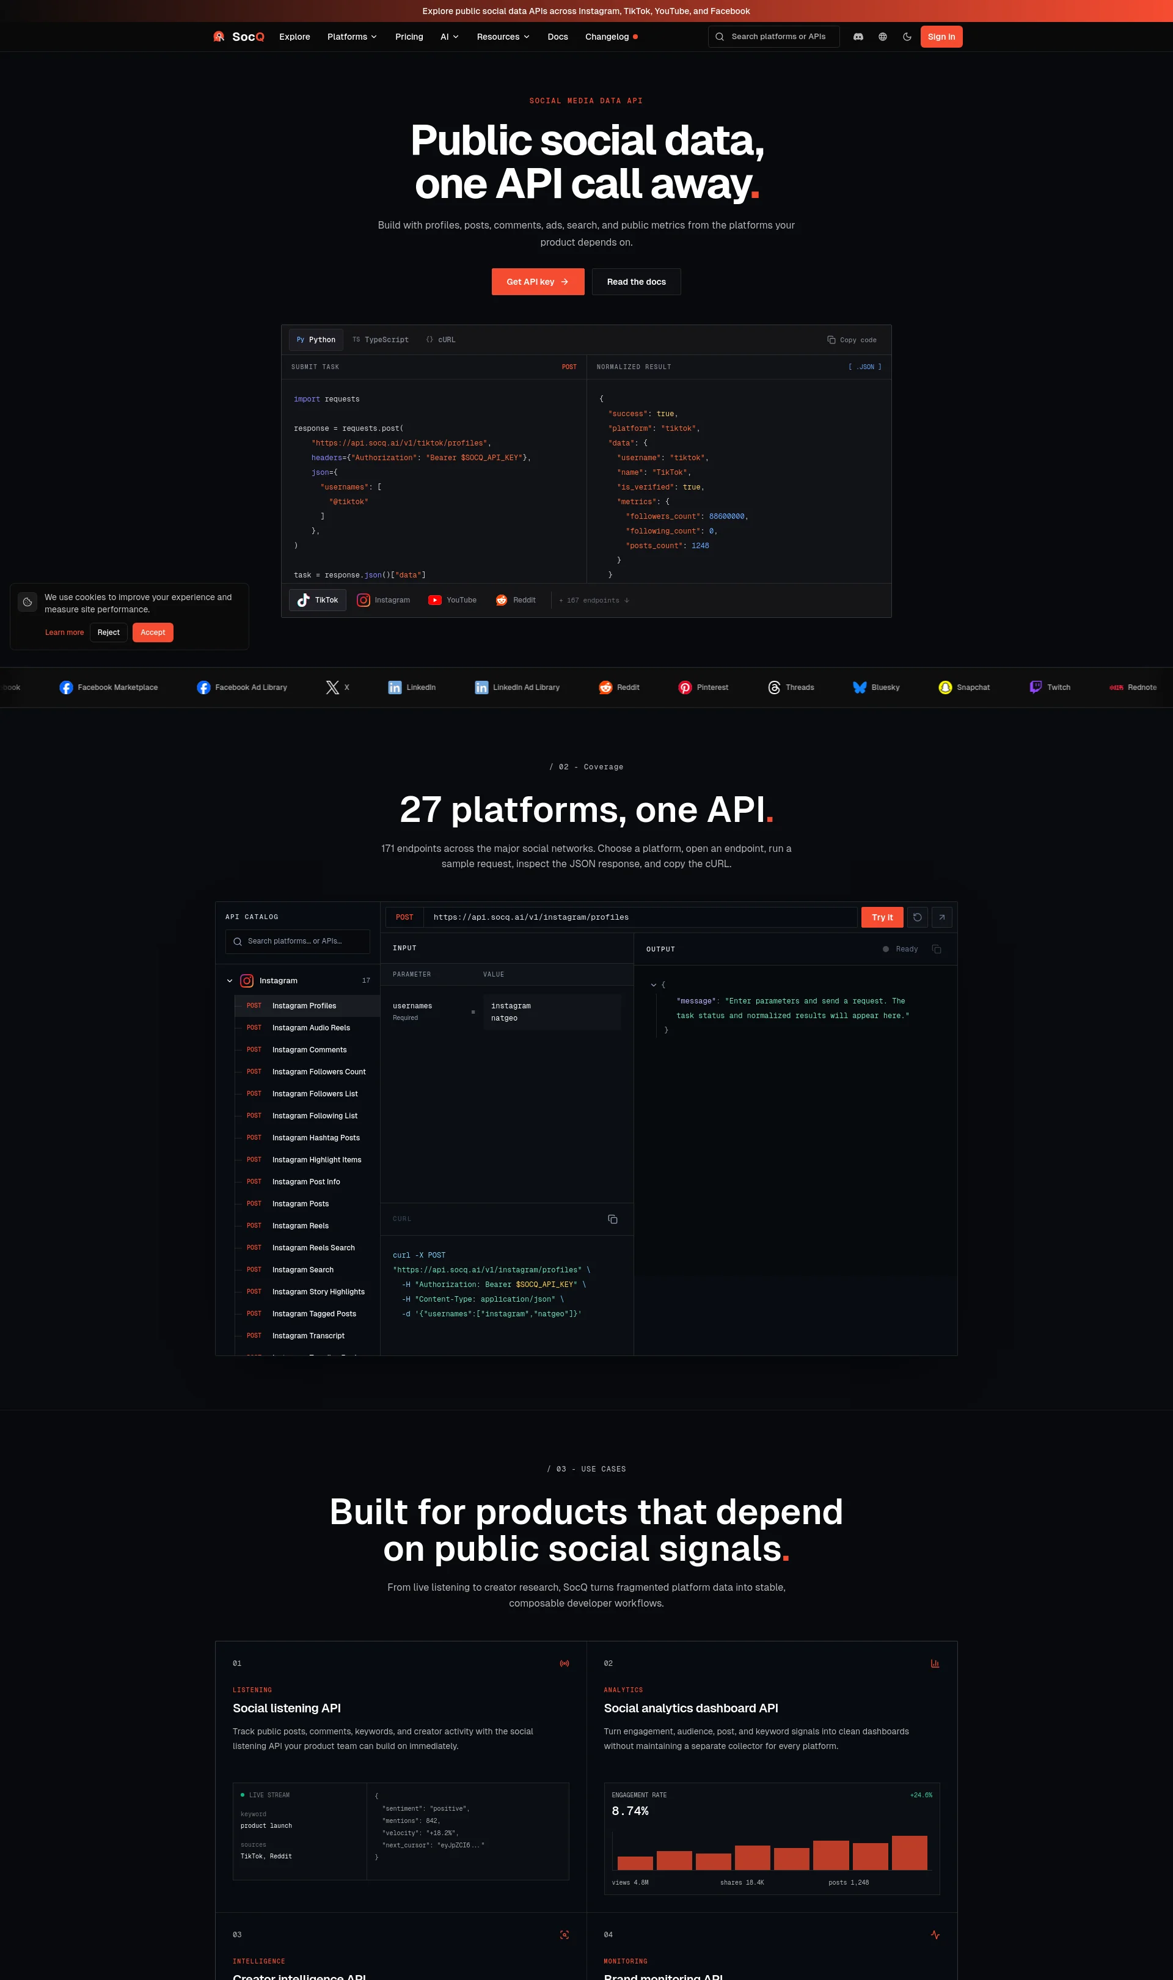Expand the AI nav dropdown

coord(449,36)
